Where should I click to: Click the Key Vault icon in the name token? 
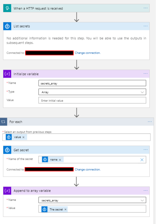pos(45,160)
